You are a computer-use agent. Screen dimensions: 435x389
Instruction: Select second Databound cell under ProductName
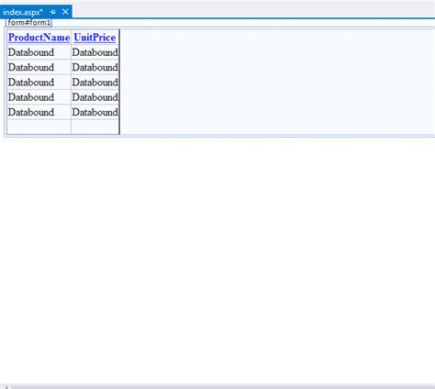pyautogui.click(x=39, y=67)
